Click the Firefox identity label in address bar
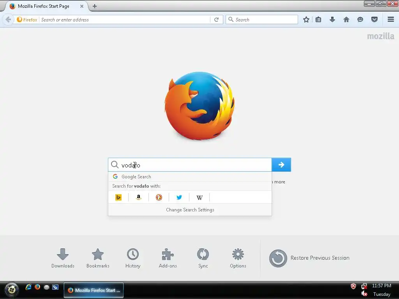Viewport: 399px width, 299px height. (x=27, y=19)
